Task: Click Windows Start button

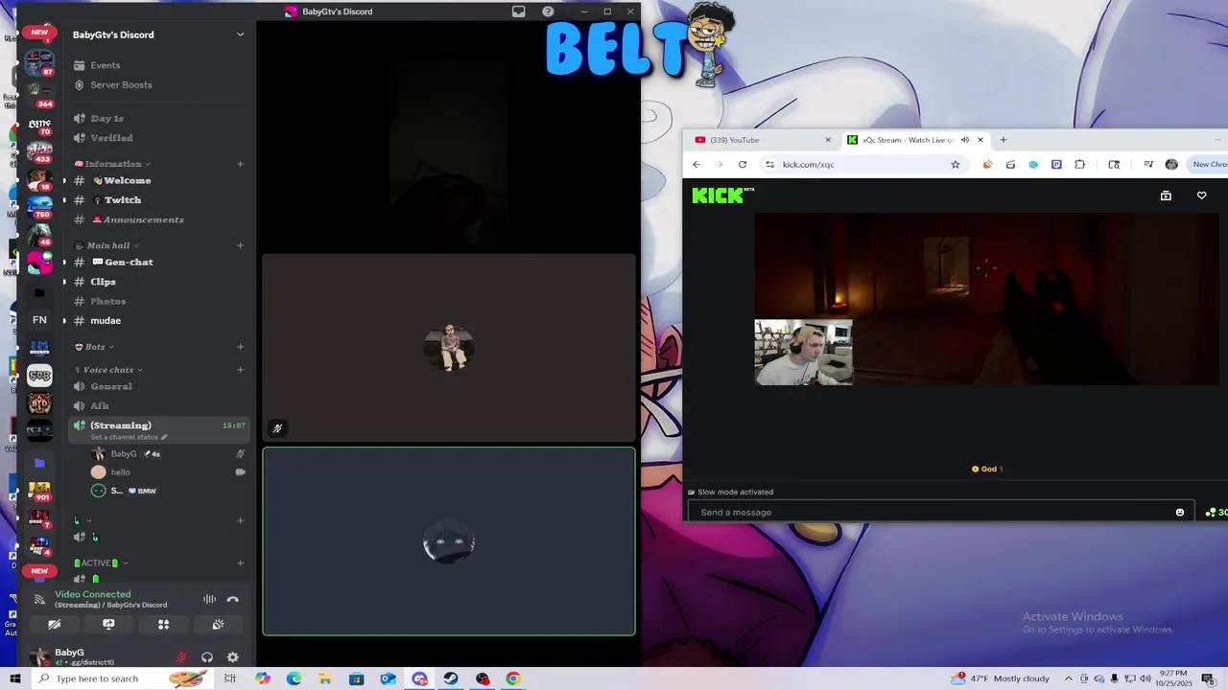Action: (15, 678)
